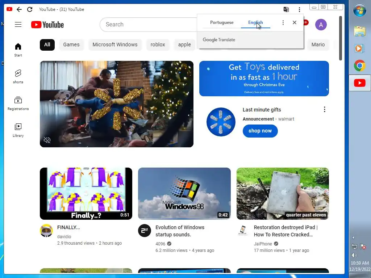Open Library in the sidebar
Viewport: 371px width, 278px height.
click(18, 130)
